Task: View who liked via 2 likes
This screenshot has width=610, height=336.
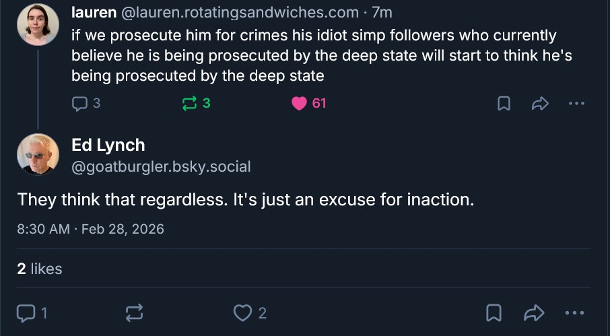Action: (39, 269)
